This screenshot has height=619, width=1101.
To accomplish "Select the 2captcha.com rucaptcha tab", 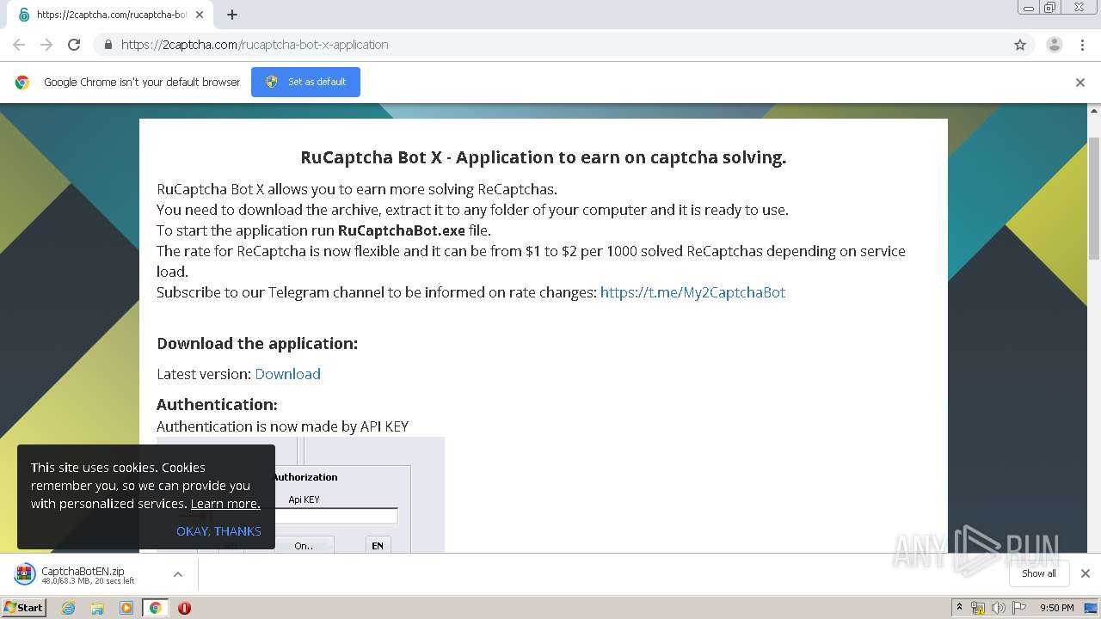I will 112,15.
